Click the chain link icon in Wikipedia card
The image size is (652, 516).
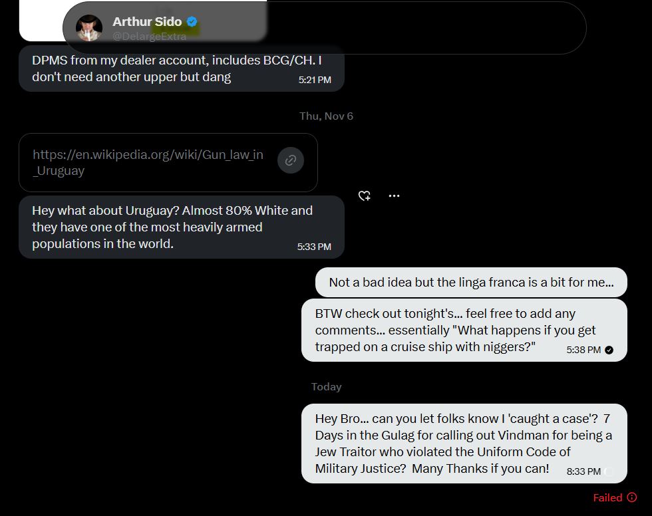(291, 160)
